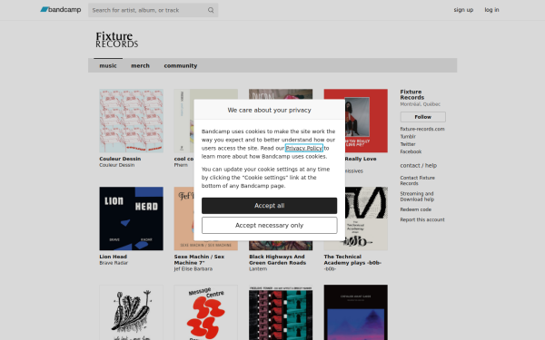Switch to the music tab
Viewport: 545px width, 340px height.
[x=108, y=65]
